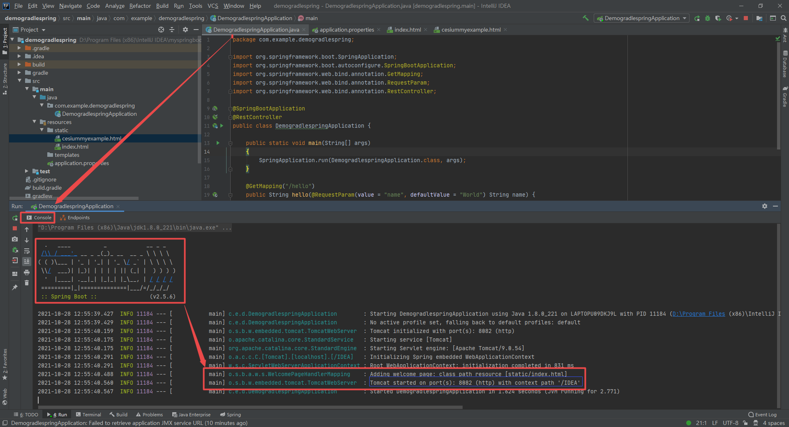Jump down the stack trace arrow
Image resolution: width=789 pixels, height=427 pixels.
pos(27,240)
